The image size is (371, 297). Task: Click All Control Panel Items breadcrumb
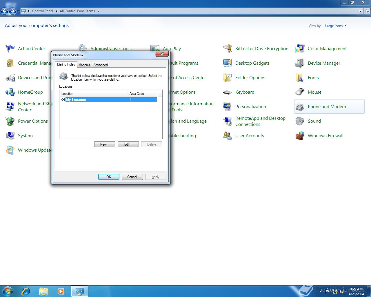pyautogui.click(x=77, y=11)
